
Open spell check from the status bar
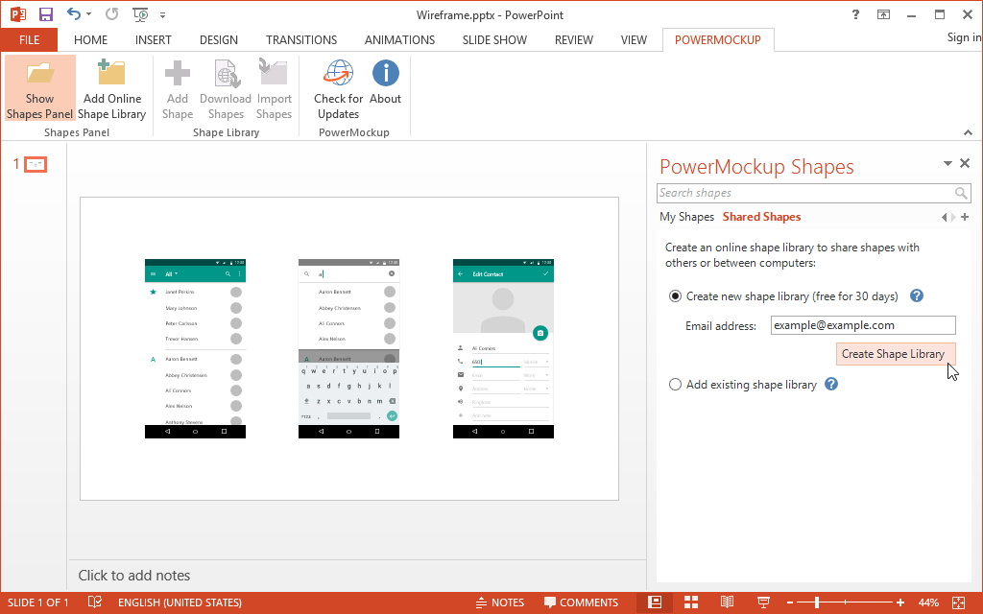point(93,602)
